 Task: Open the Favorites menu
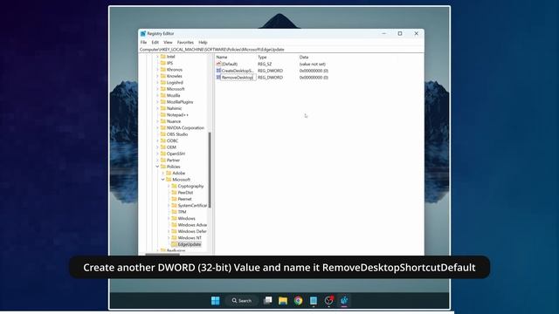click(185, 42)
